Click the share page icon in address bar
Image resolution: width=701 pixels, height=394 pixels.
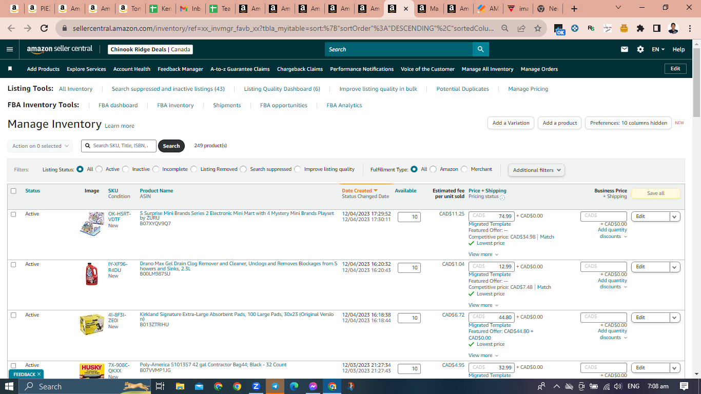521,28
